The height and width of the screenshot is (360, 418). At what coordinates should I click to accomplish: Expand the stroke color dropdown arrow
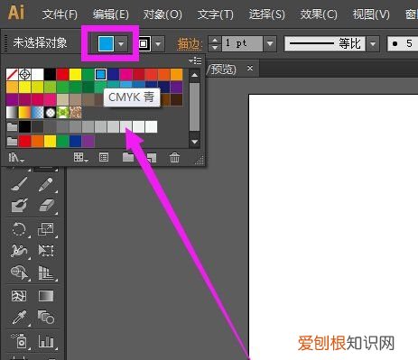pyautogui.click(x=158, y=44)
